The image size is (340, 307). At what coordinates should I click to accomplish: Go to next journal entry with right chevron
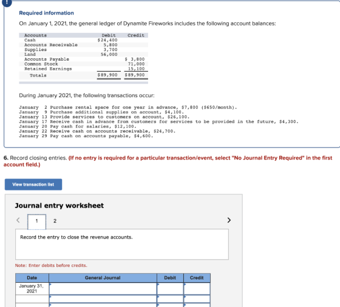tap(229, 220)
